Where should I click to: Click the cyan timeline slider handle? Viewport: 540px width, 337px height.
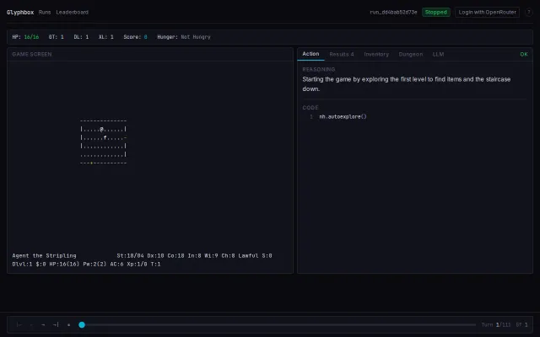[x=82, y=324]
